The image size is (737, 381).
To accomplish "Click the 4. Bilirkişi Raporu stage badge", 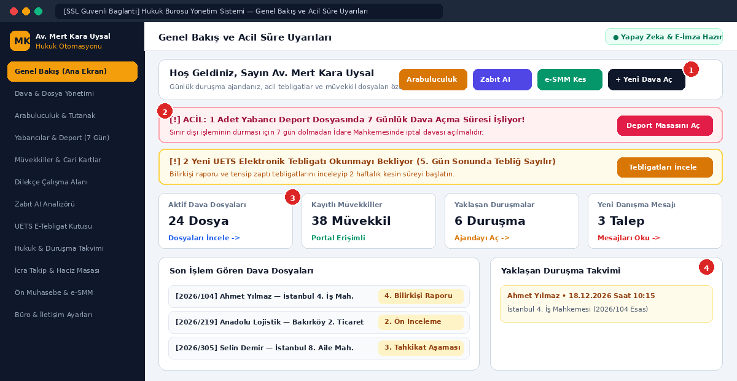I will pyautogui.click(x=421, y=296).
